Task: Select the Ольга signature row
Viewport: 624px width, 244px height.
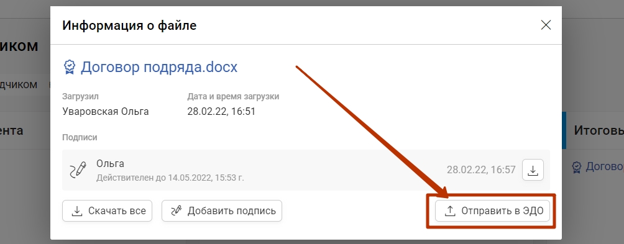Action: click(x=306, y=170)
